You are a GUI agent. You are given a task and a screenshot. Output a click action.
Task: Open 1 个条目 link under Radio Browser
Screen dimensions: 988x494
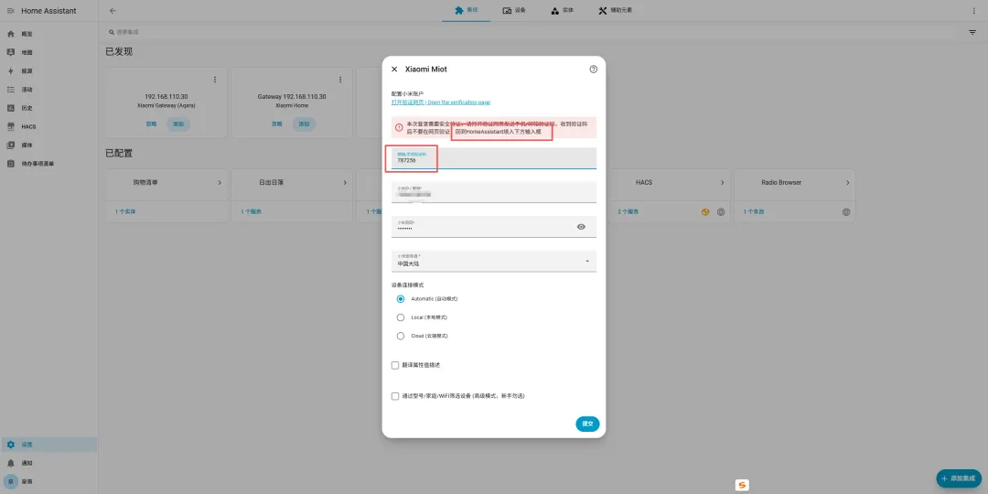pos(754,211)
